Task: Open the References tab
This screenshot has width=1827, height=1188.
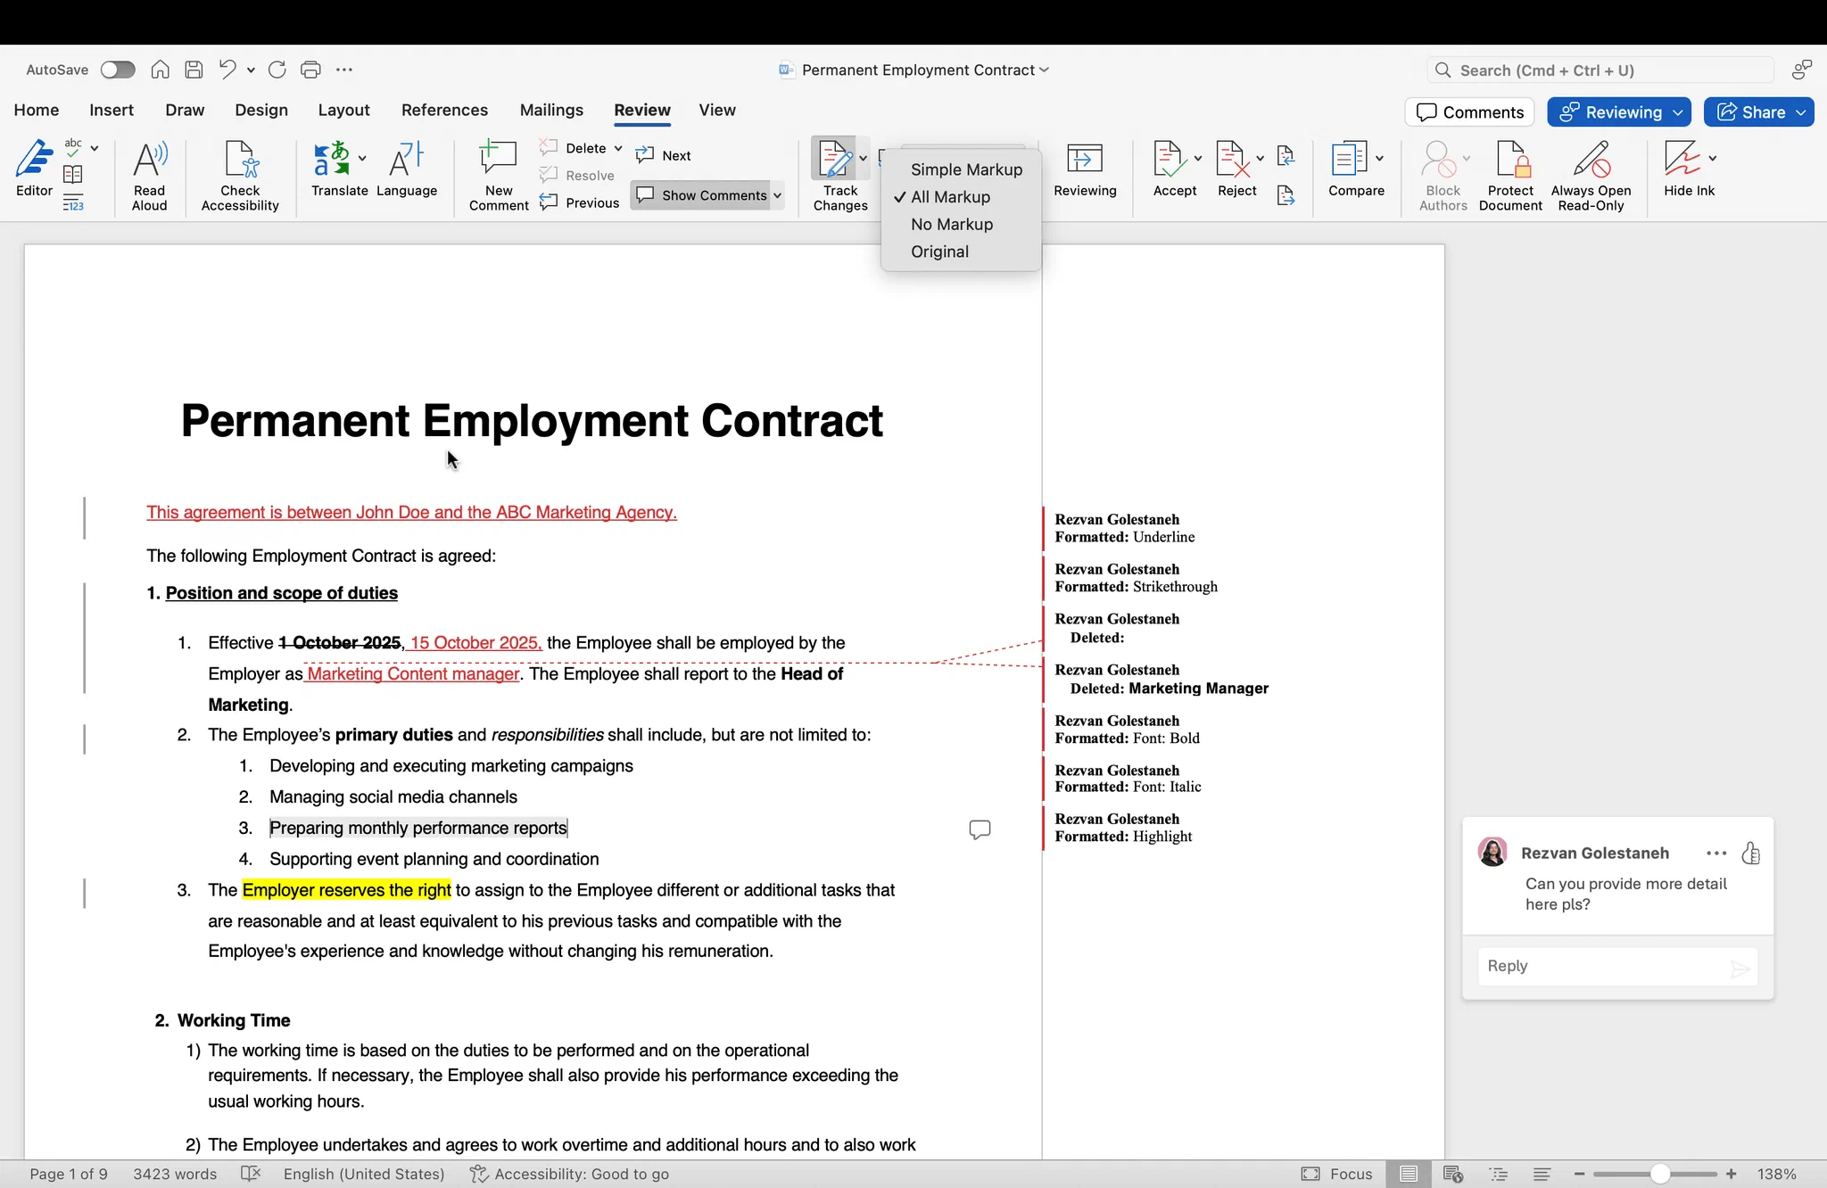Action: (444, 110)
